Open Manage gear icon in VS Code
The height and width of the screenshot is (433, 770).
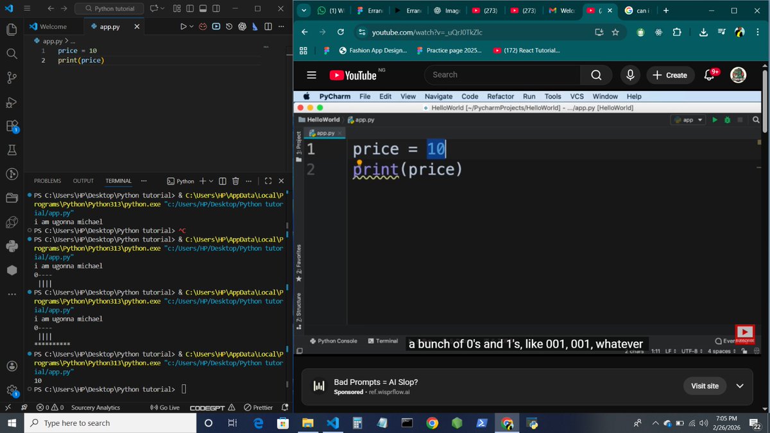coord(12,390)
